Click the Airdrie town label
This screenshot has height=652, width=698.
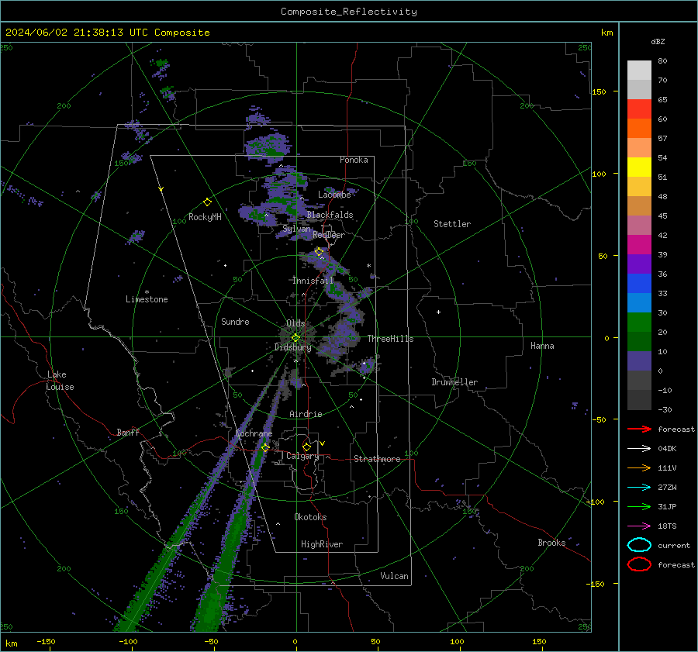pos(306,414)
